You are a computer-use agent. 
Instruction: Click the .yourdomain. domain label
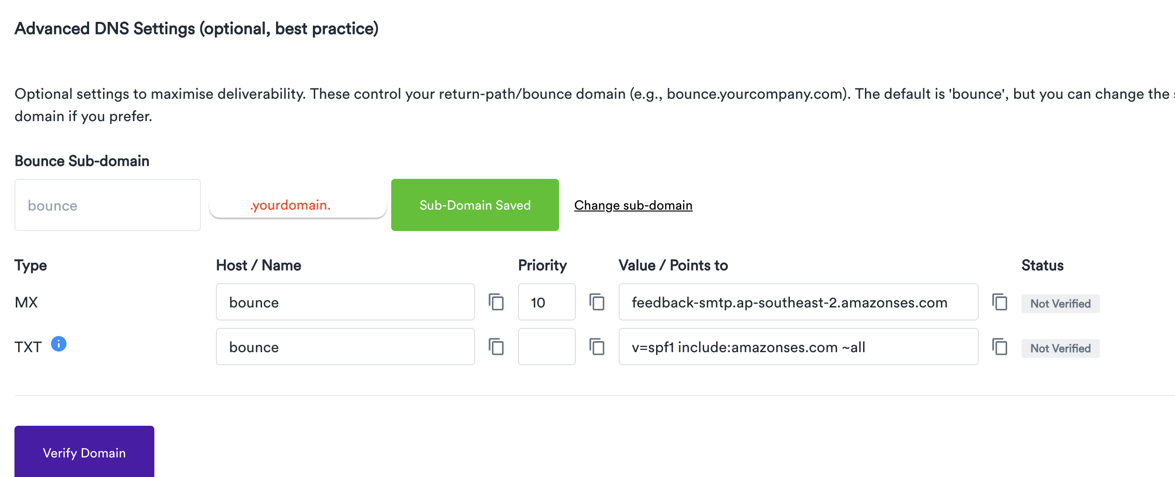(x=290, y=205)
